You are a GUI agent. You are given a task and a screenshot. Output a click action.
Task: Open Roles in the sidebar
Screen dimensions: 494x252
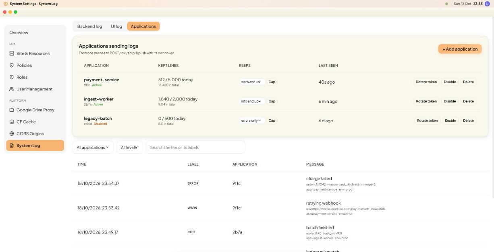[x=35, y=77]
